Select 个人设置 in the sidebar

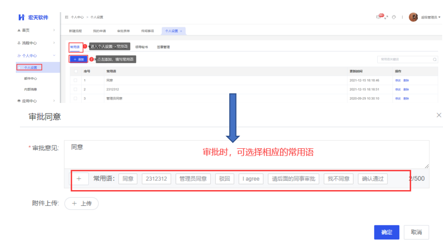(x=30, y=67)
